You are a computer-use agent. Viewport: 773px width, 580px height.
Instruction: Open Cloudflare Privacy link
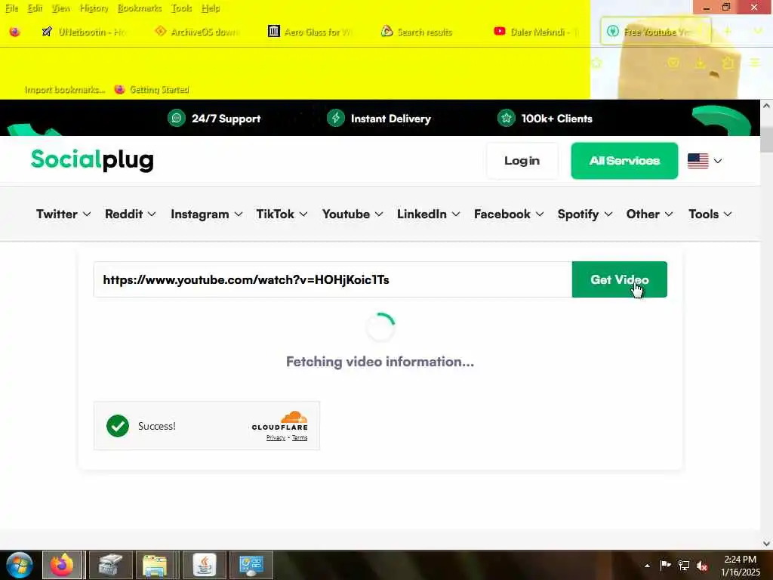tap(276, 438)
